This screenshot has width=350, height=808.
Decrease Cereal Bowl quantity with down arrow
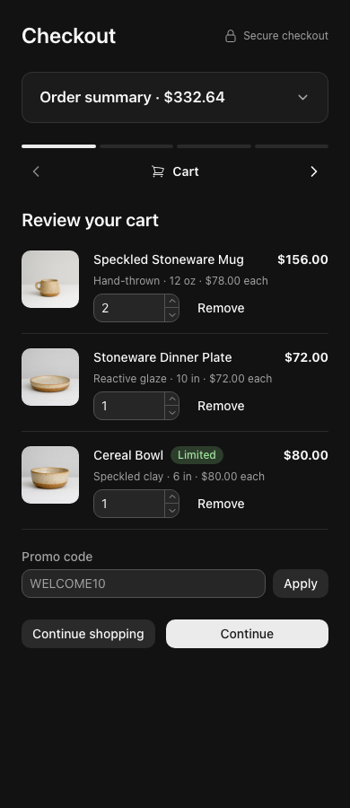point(171,510)
